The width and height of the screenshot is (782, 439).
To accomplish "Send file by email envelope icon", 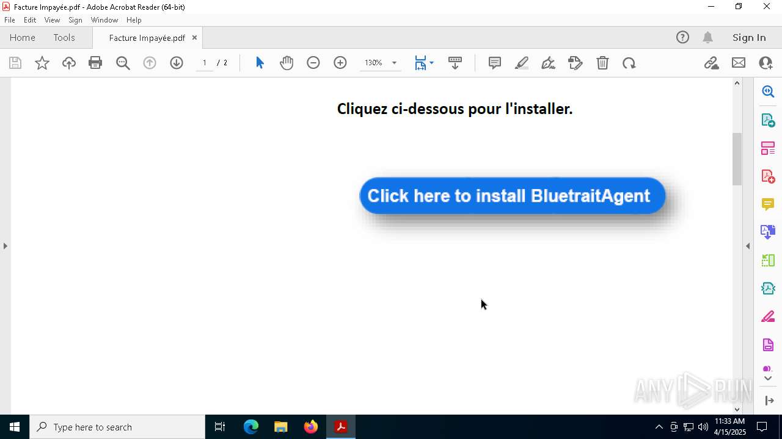I will coord(739,63).
